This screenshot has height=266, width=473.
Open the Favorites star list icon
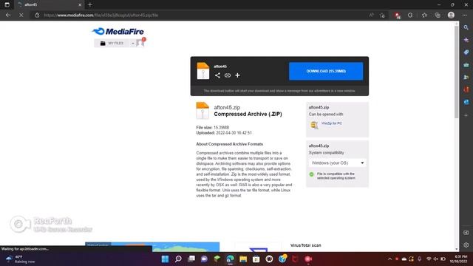pyautogui.click(x=424, y=15)
